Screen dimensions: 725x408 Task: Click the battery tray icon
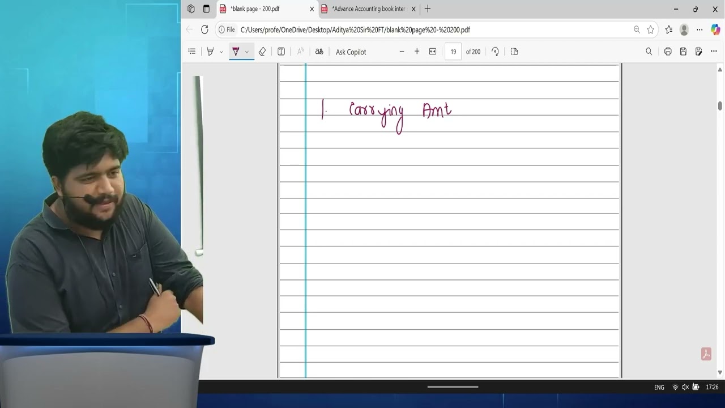click(696, 388)
